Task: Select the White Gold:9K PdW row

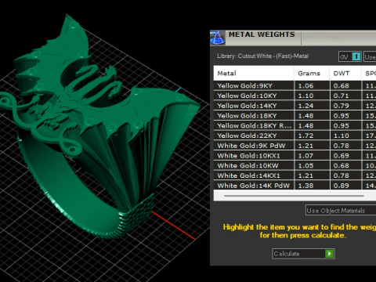Action: click(295, 146)
